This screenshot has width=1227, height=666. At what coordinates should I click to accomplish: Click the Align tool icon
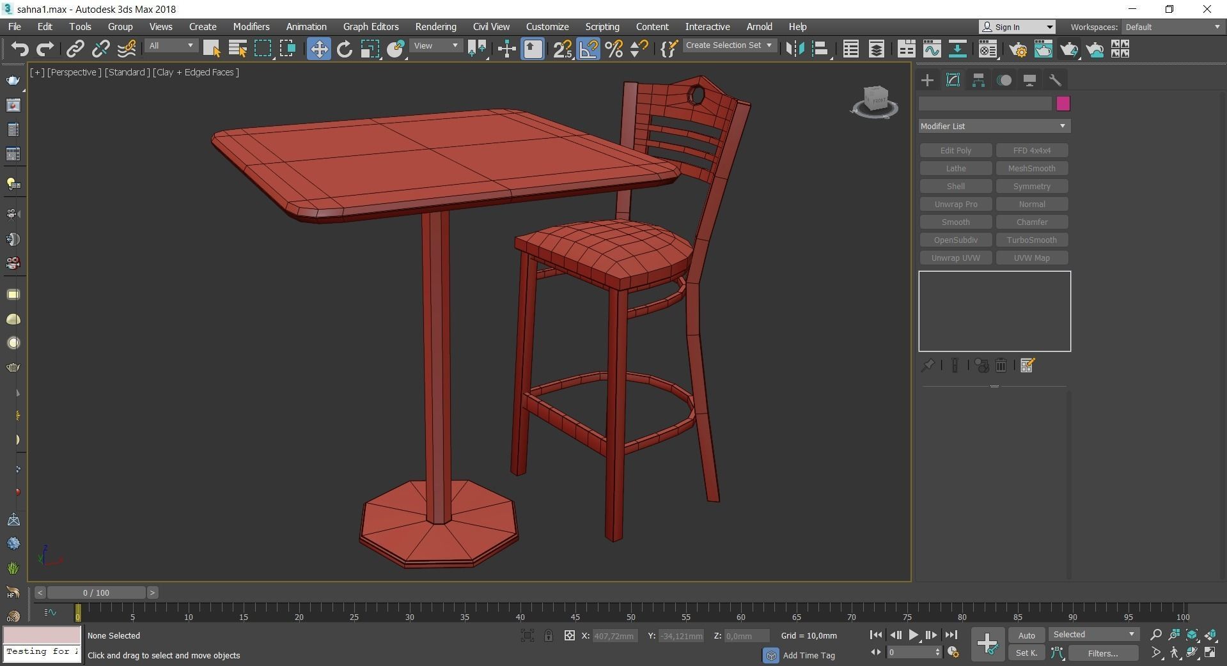820,49
